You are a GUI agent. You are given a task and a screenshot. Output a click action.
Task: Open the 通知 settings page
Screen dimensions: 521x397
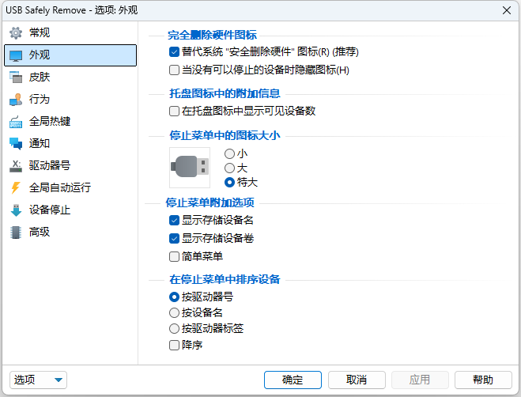point(70,144)
